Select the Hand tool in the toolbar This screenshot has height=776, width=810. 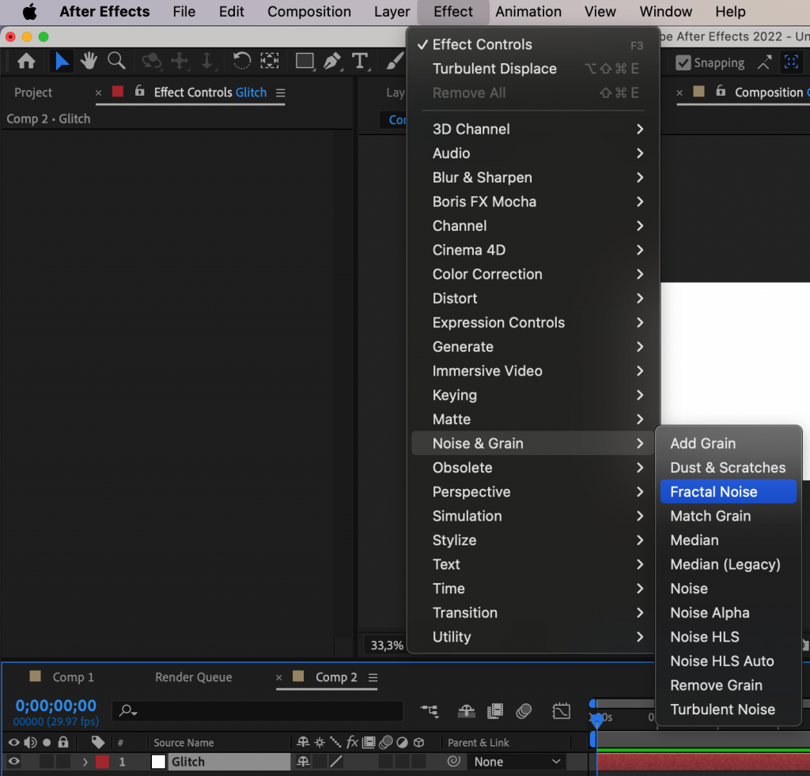click(88, 60)
